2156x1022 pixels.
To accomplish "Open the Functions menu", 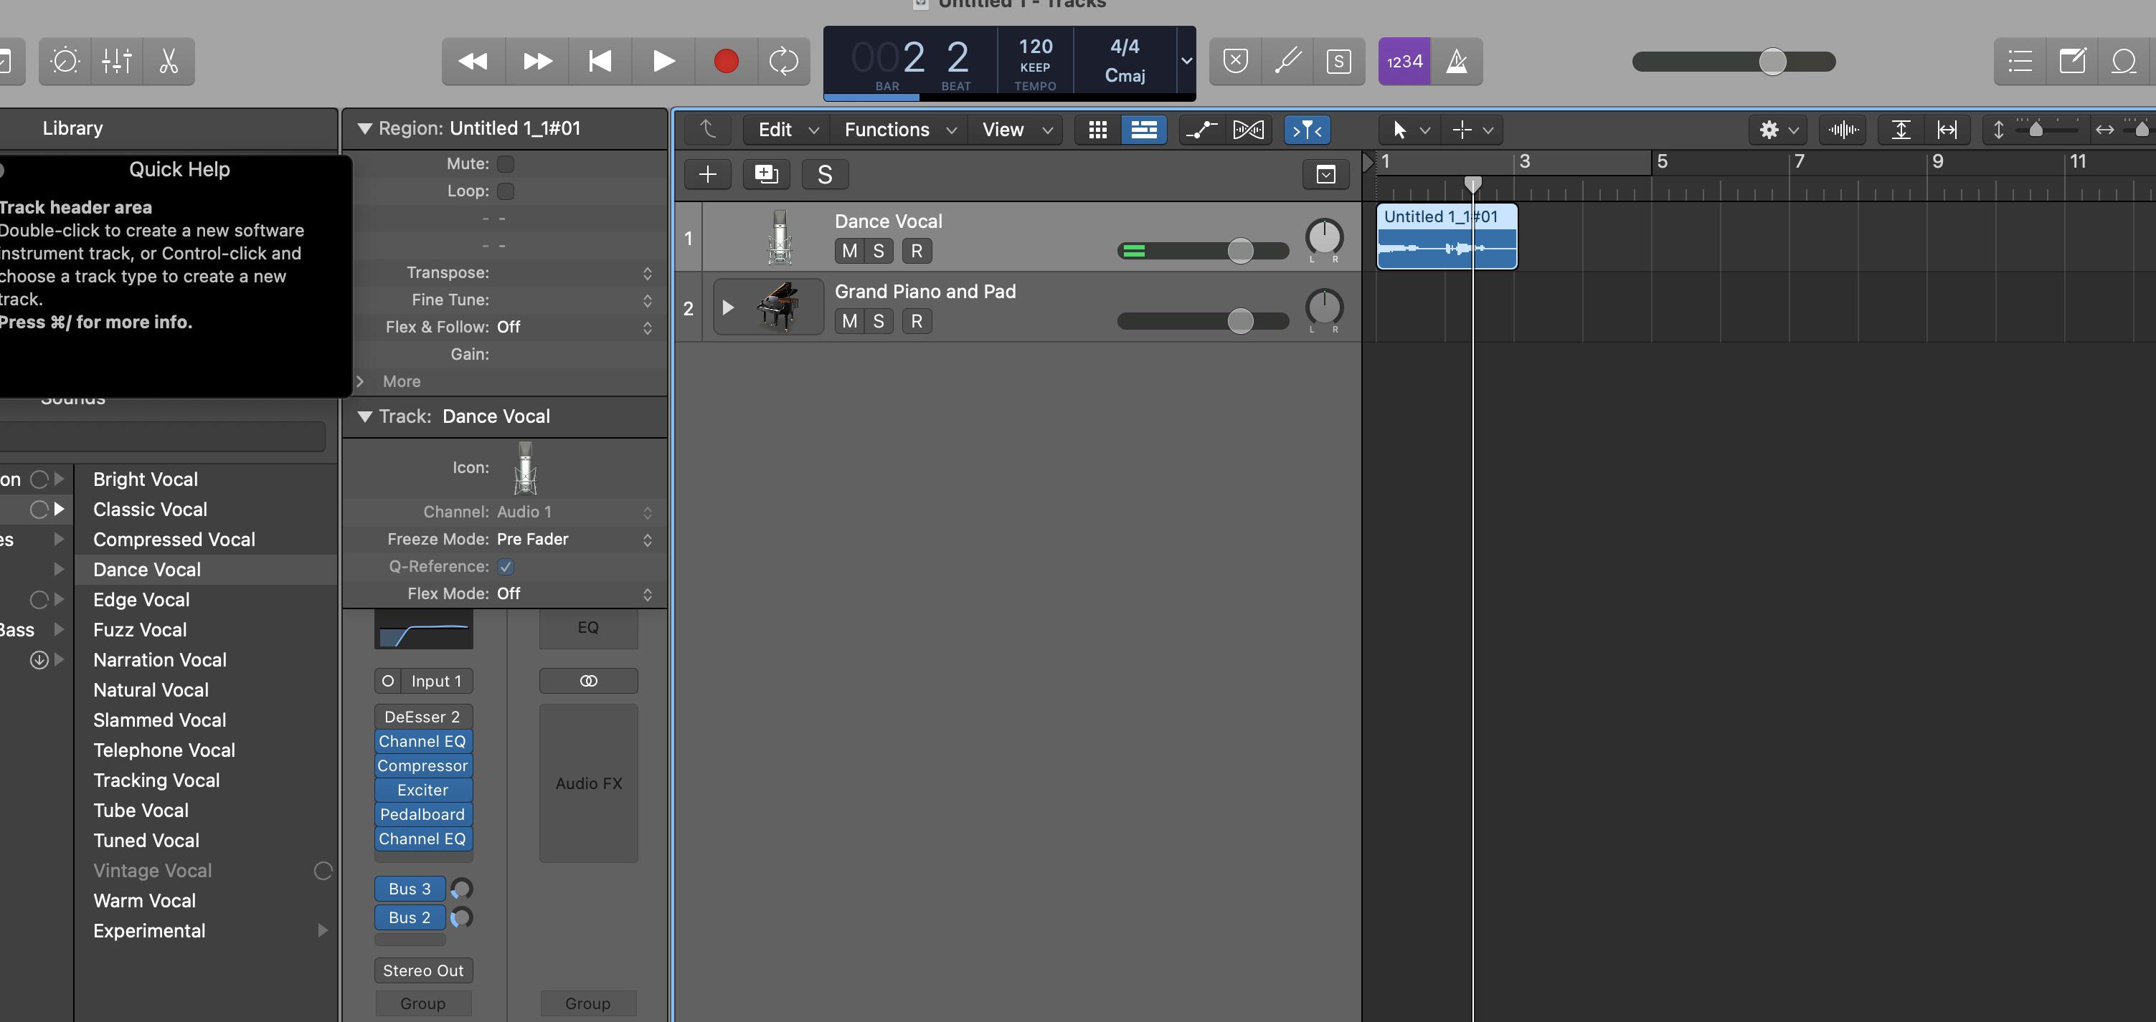I will click(887, 130).
